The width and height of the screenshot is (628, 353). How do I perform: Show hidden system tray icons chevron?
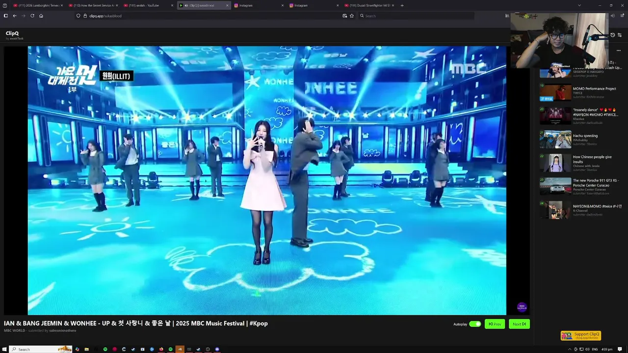[570, 349]
